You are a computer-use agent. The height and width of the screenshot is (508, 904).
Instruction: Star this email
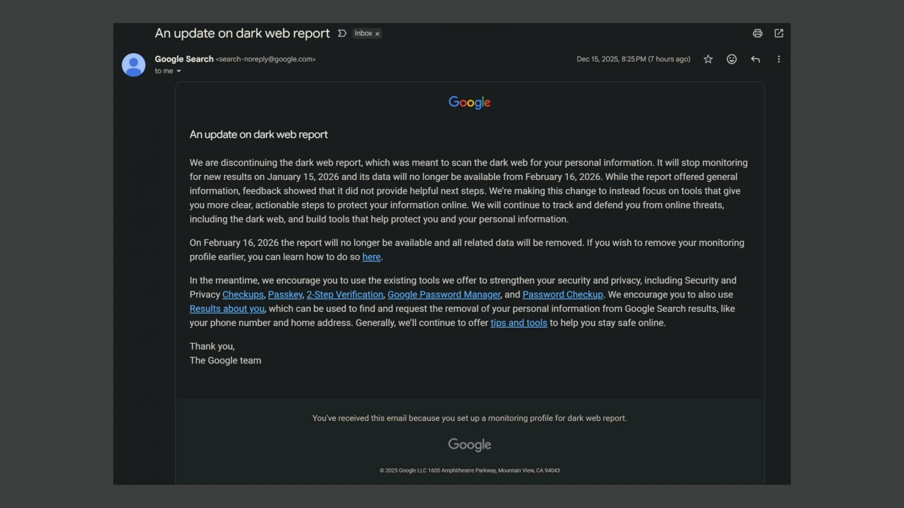coord(708,59)
